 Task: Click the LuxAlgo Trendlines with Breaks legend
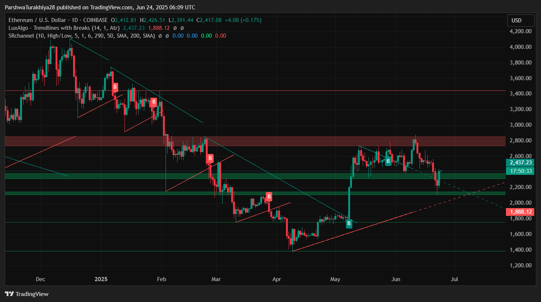63,28
